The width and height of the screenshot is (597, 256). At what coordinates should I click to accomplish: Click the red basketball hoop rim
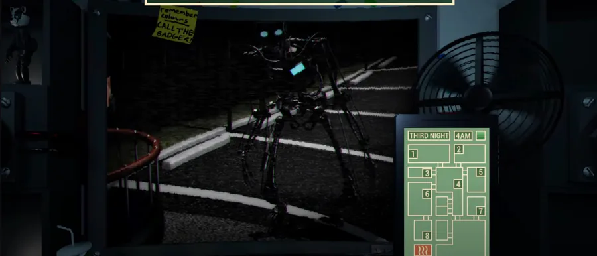(133, 153)
